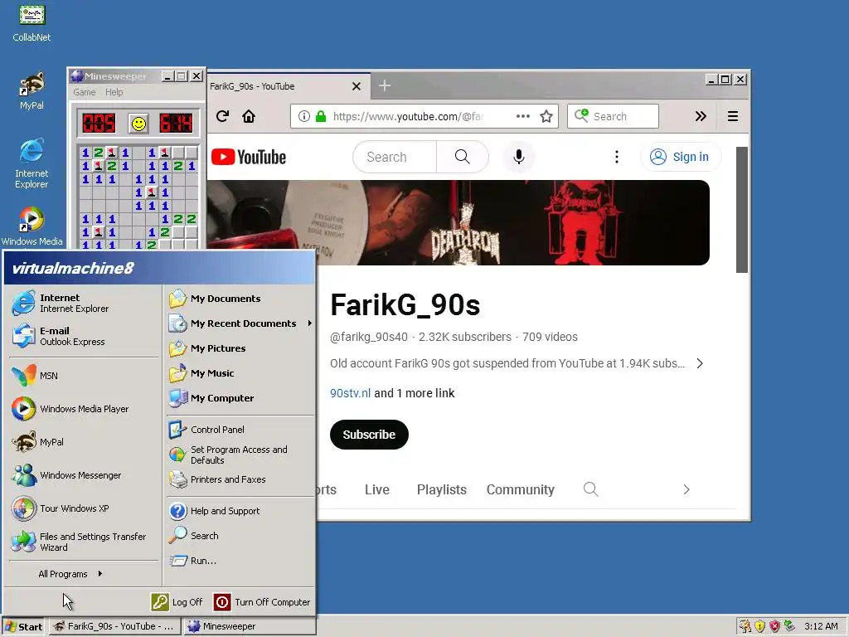Switch to the Community channel tab

click(521, 489)
